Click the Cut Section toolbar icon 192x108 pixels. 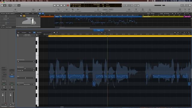[136, 10]
